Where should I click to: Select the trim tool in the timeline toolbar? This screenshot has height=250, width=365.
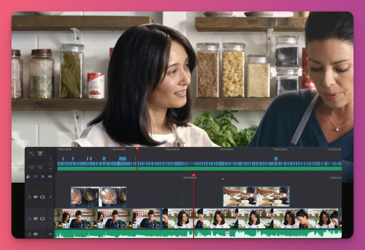coord(31,153)
